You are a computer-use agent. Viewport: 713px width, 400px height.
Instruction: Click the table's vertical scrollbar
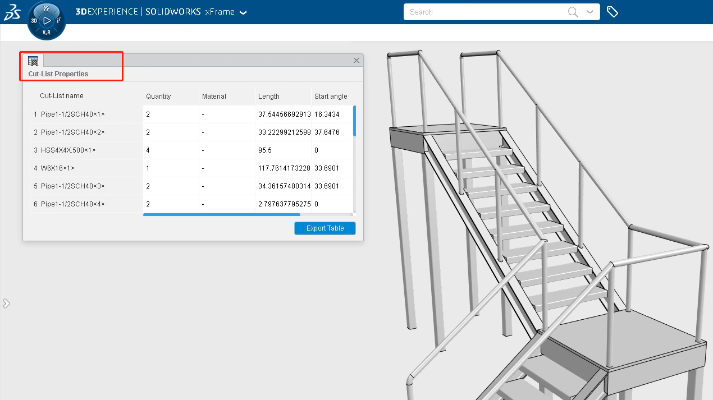[x=354, y=121]
